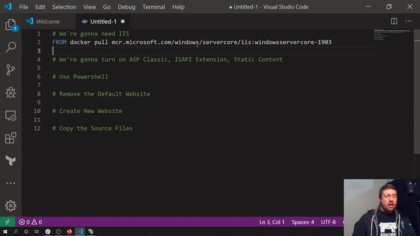
Task: Open the editor More Actions ellipsis menu
Action: pyautogui.click(x=408, y=21)
